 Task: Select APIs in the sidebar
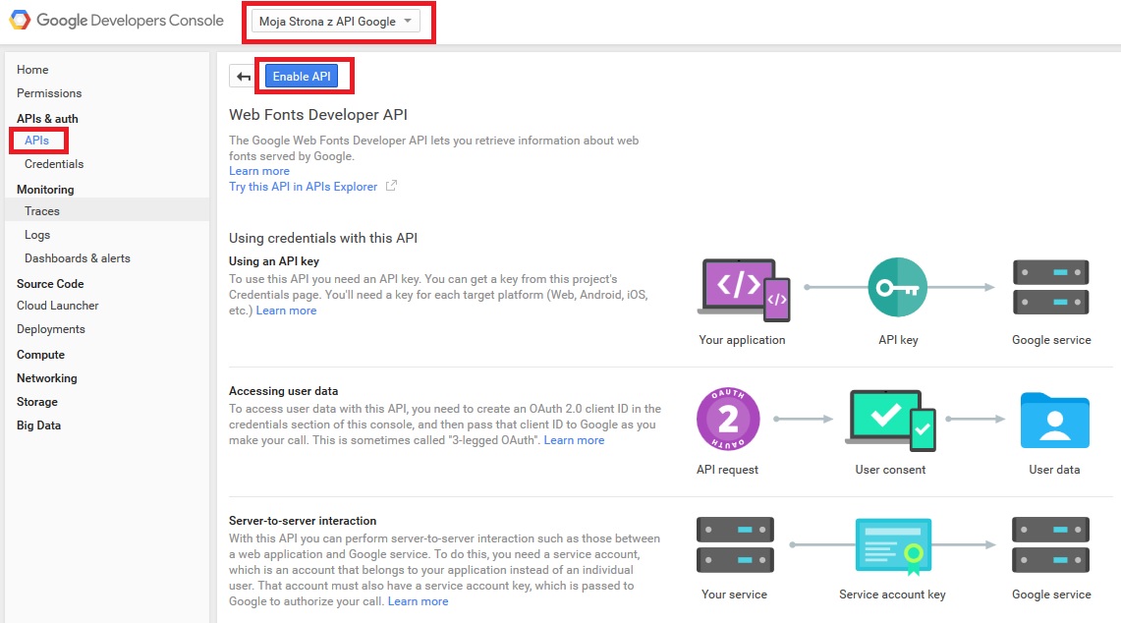point(37,140)
